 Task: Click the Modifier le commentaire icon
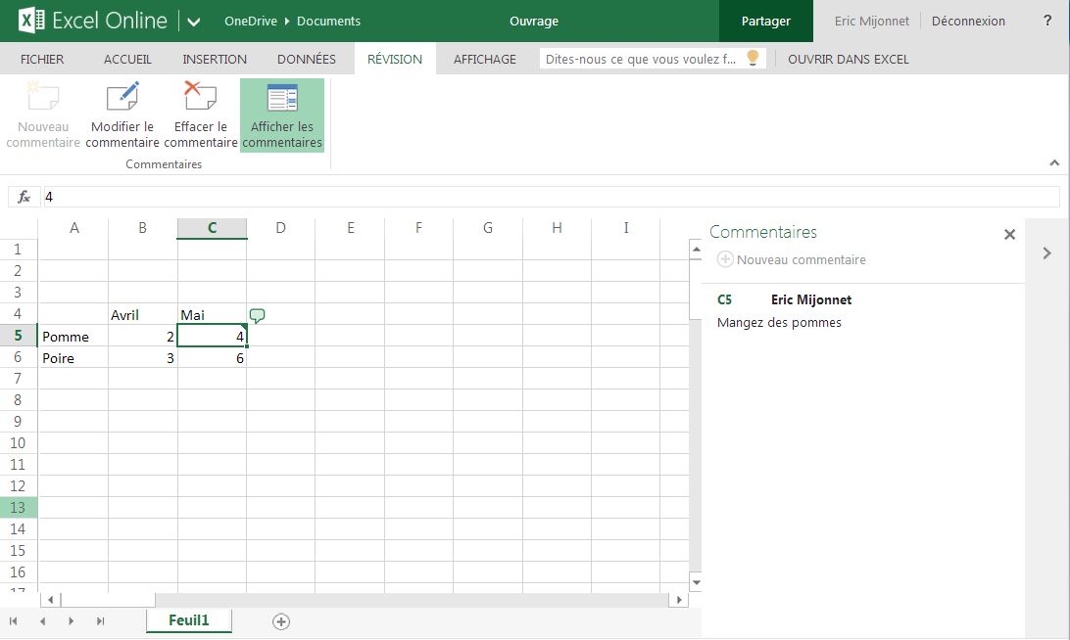122,99
